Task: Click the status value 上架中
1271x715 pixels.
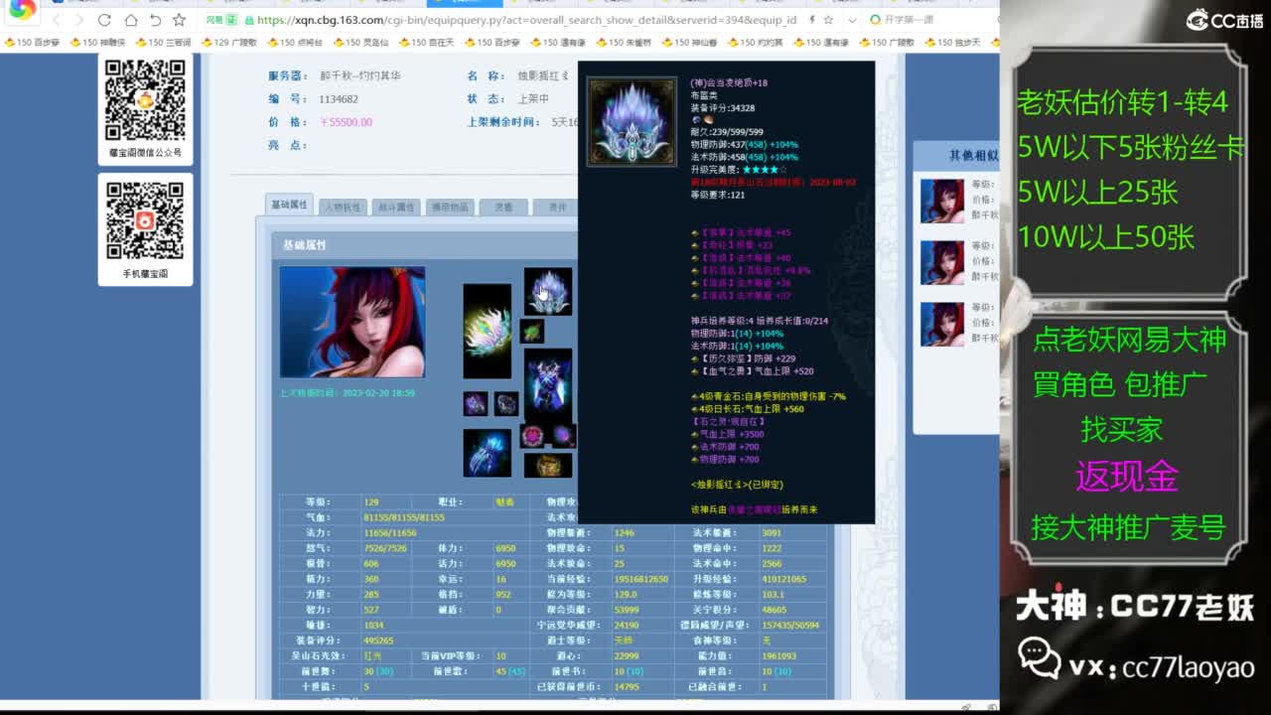Action: [x=533, y=99]
